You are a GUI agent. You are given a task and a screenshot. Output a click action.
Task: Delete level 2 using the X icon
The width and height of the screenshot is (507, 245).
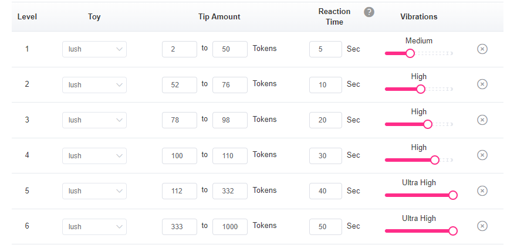point(482,84)
